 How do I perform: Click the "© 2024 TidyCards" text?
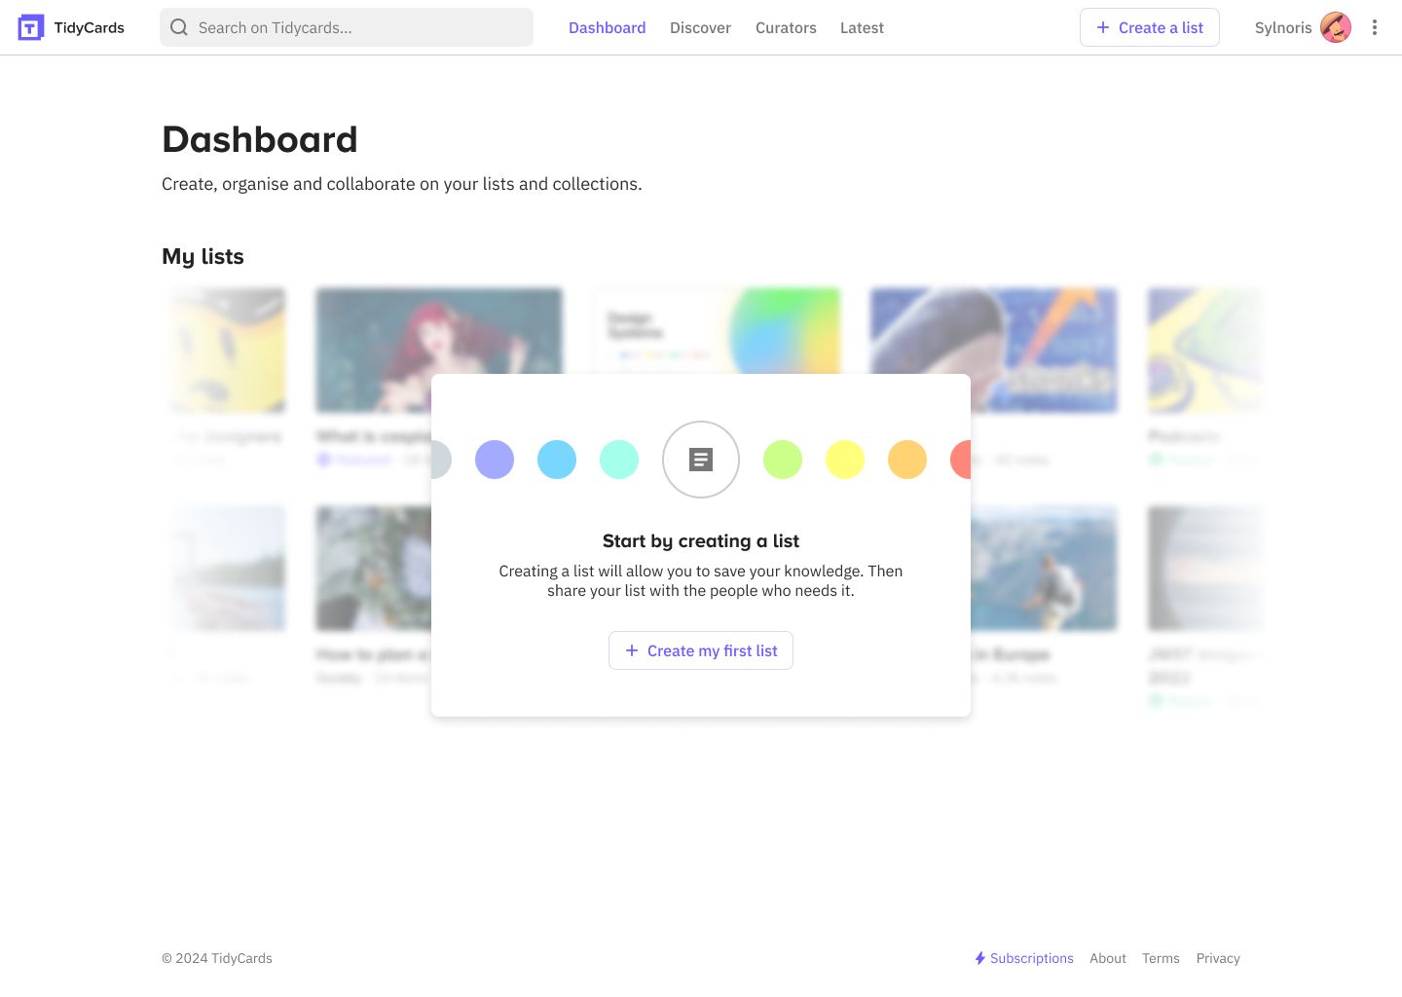coord(217,958)
